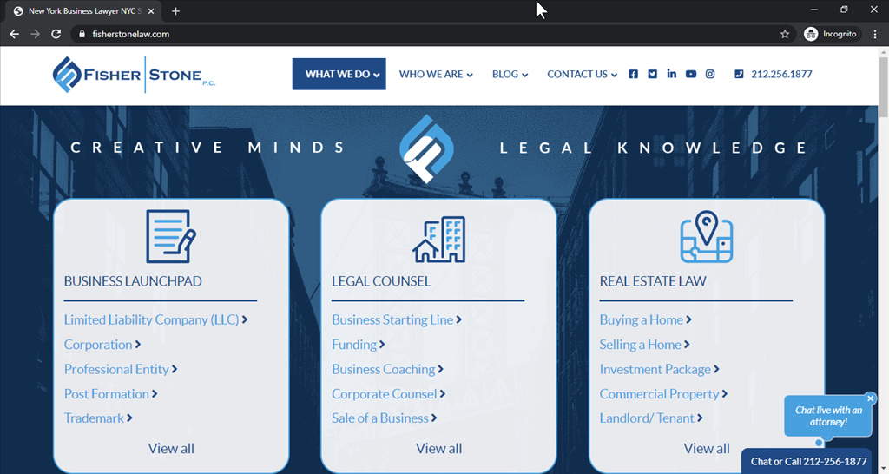Open a new browser tab
This screenshot has width=889, height=474.
point(176,11)
